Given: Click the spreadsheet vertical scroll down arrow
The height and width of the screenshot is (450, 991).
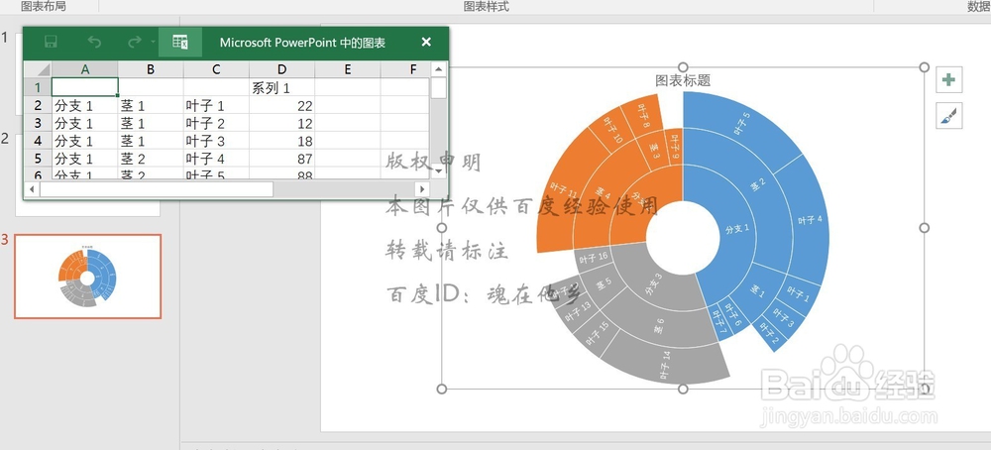Looking at the screenshot, I should 439,170.
